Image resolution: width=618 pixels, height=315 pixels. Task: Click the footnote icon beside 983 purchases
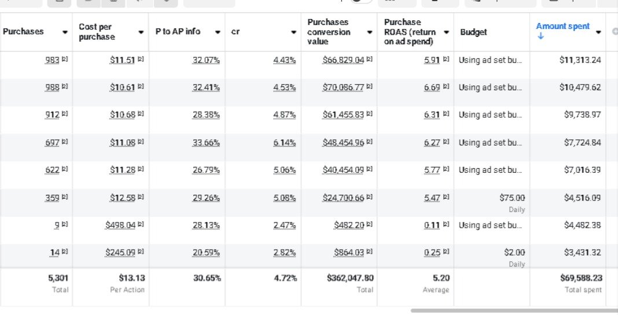pos(65,60)
